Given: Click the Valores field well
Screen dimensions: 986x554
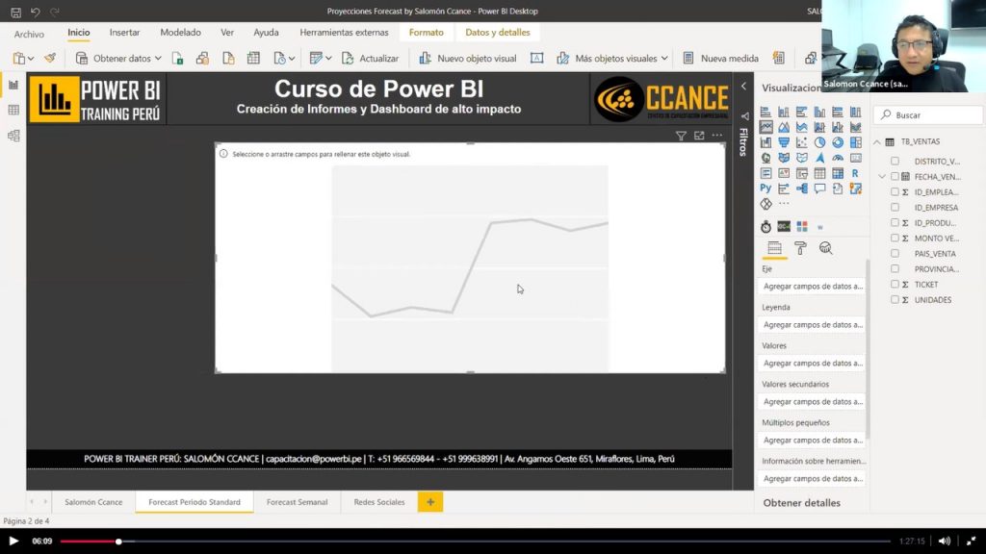Looking at the screenshot, I should [812, 364].
